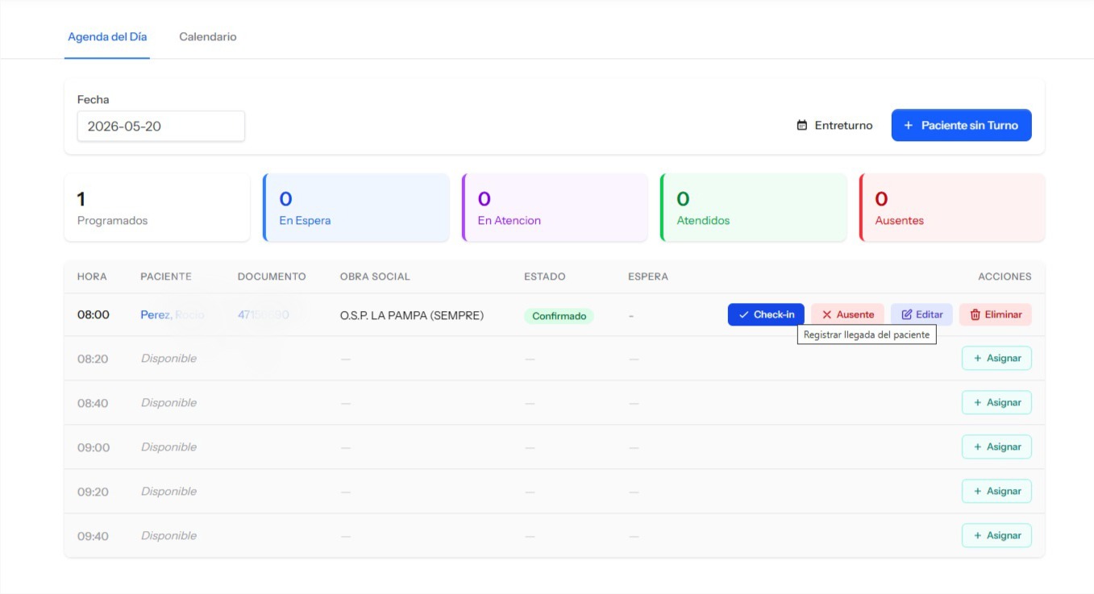This screenshot has height=594, width=1094.
Task: Click the plus icon on Paciente sin Turno
Action: point(909,126)
